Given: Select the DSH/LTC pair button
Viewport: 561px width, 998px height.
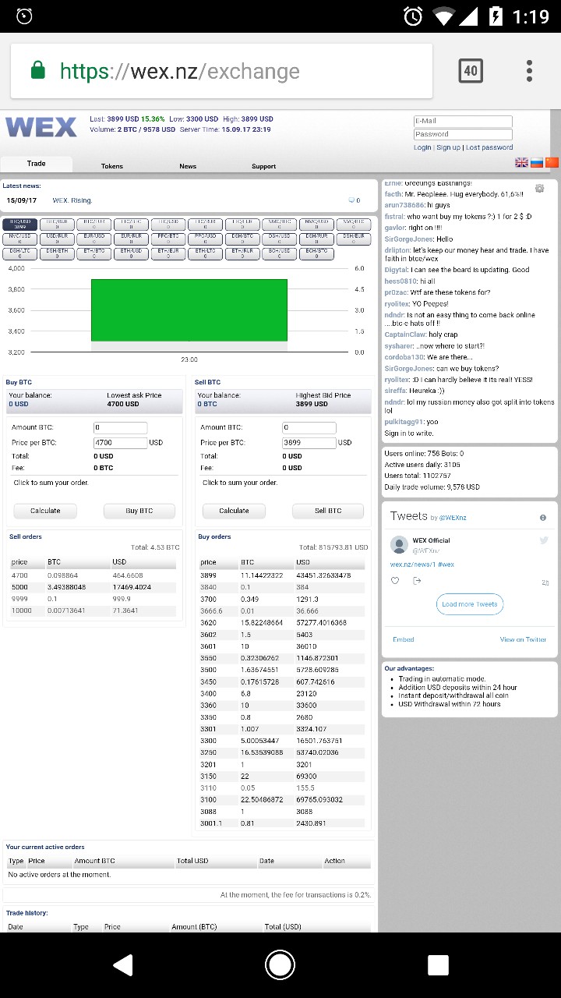Looking at the screenshot, I should 20,253.
